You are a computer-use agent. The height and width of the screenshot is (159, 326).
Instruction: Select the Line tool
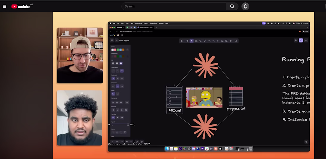(x=213, y=41)
